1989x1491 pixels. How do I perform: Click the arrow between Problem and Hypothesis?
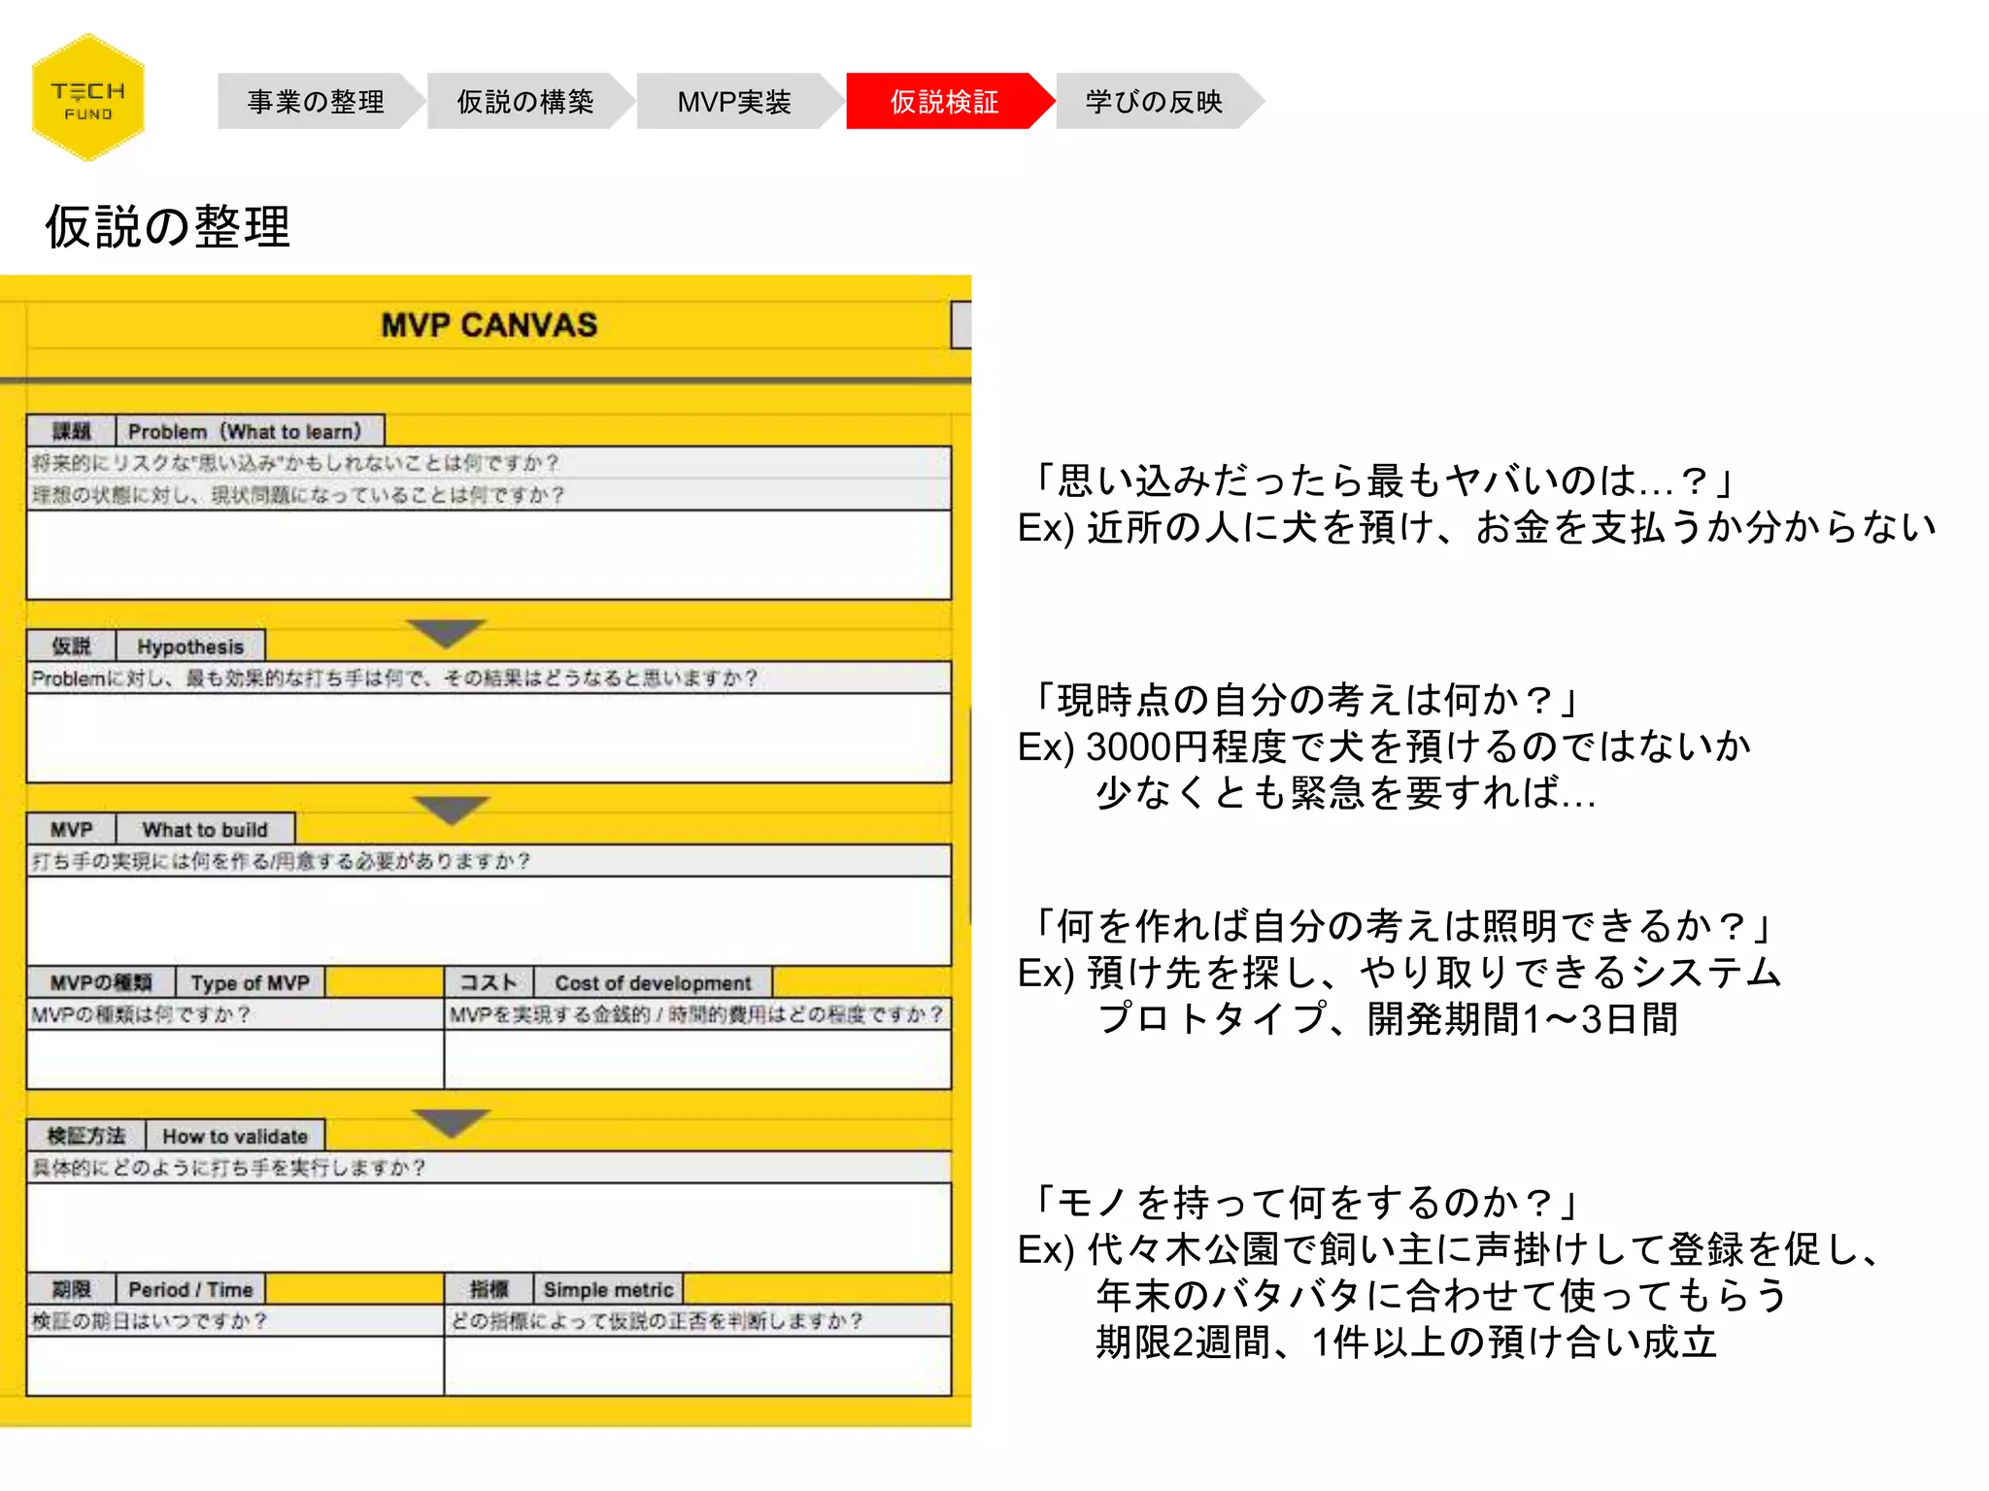[x=446, y=633]
